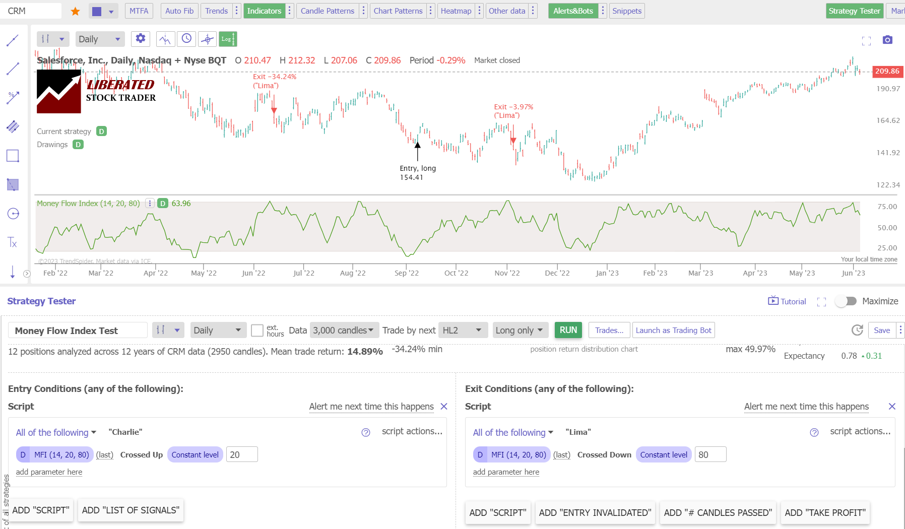Enable the ext. hours checkbox
This screenshot has height=529, width=905.
point(256,330)
